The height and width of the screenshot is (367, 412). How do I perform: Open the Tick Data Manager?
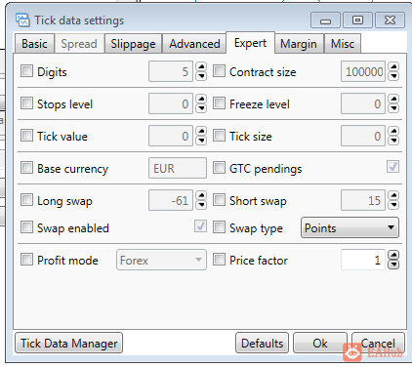(x=69, y=343)
